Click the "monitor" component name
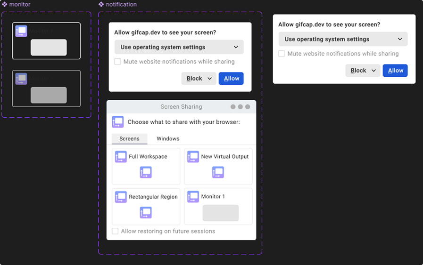 point(20,4)
